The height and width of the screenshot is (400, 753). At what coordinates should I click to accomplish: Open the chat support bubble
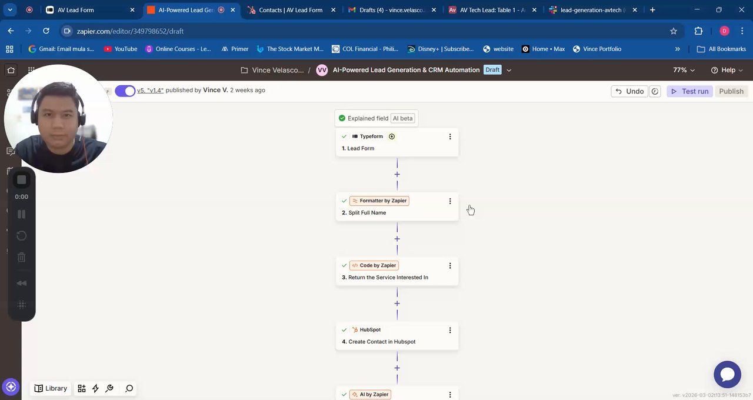[x=727, y=375]
